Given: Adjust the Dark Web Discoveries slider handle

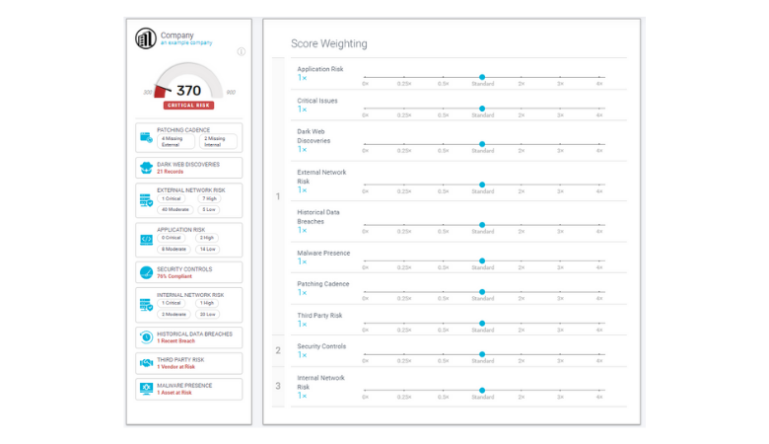Looking at the screenshot, I should point(482,144).
